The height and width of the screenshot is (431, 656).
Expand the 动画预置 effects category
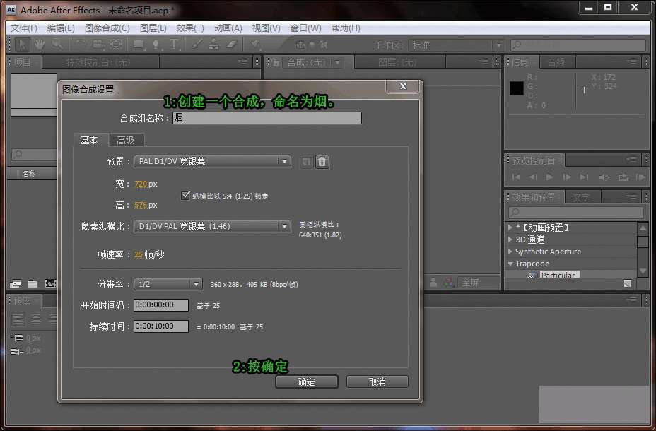pos(510,228)
